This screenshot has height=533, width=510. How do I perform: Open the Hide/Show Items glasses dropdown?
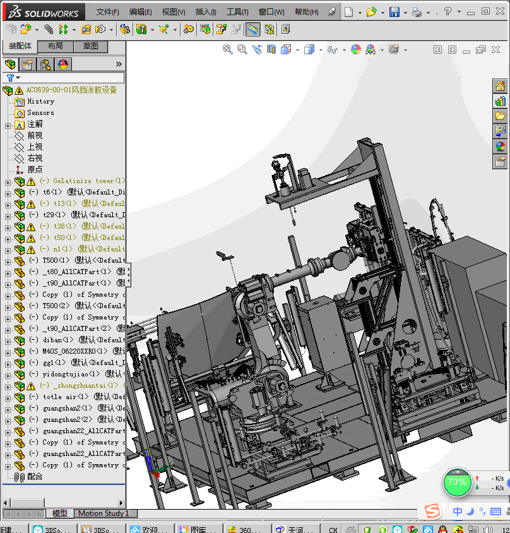(333, 49)
